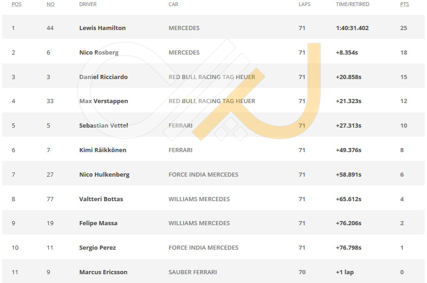Click the PTS column header
427x283 pixels.
pyautogui.click(x=404, y=4)
